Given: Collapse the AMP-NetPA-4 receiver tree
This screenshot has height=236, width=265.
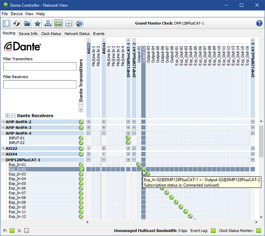Looking at the screenshot, I should click(x=3, y=133).
